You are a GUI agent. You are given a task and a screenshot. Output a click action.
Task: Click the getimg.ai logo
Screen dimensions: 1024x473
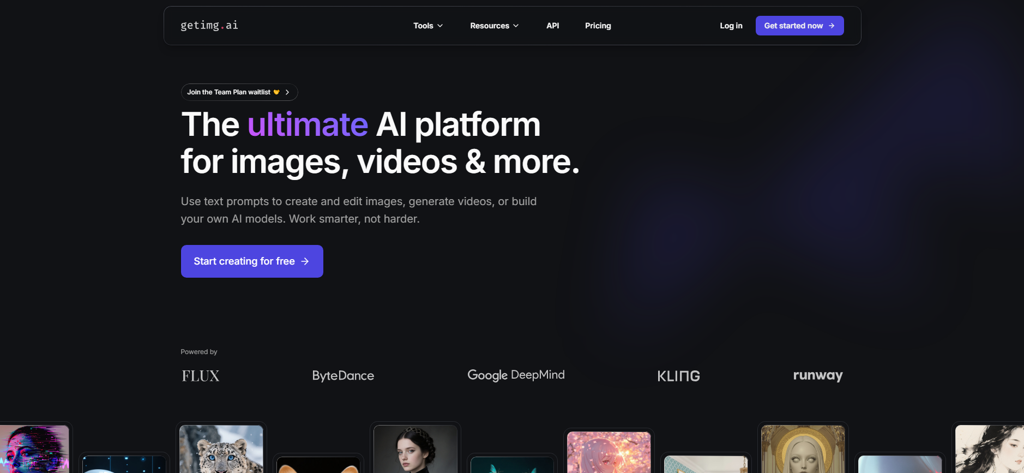pos(209,26)
